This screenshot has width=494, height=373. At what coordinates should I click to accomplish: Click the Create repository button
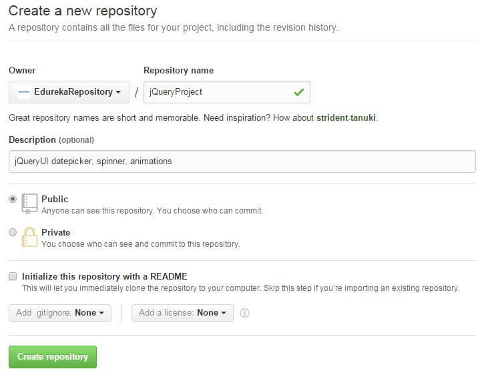[53, 357]
